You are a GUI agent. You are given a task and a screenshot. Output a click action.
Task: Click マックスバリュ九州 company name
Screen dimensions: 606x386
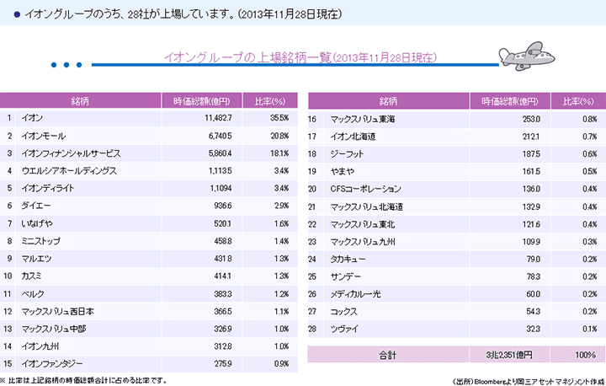pos(363,242)
